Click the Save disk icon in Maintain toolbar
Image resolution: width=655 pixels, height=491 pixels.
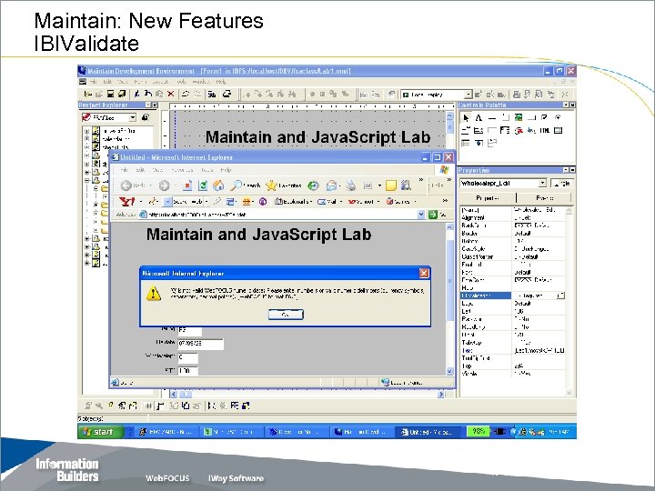110,94
